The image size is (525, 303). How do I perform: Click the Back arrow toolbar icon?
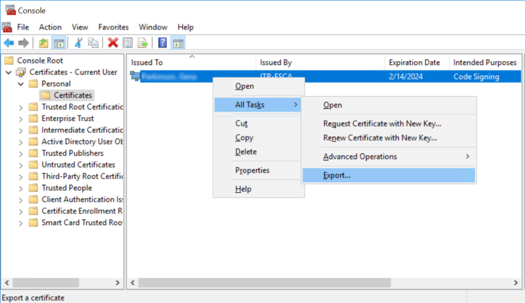point(9,43)
